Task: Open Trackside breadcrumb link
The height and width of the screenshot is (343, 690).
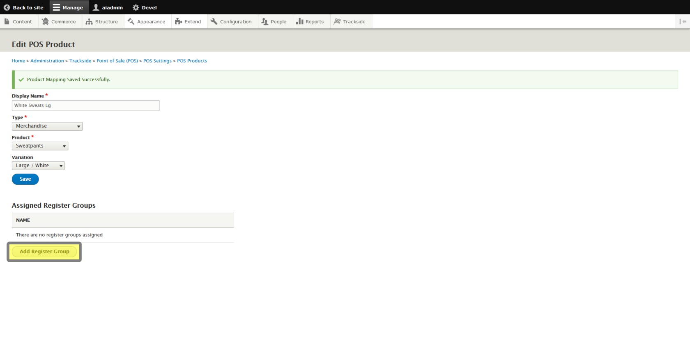Action: pos(80,61)
